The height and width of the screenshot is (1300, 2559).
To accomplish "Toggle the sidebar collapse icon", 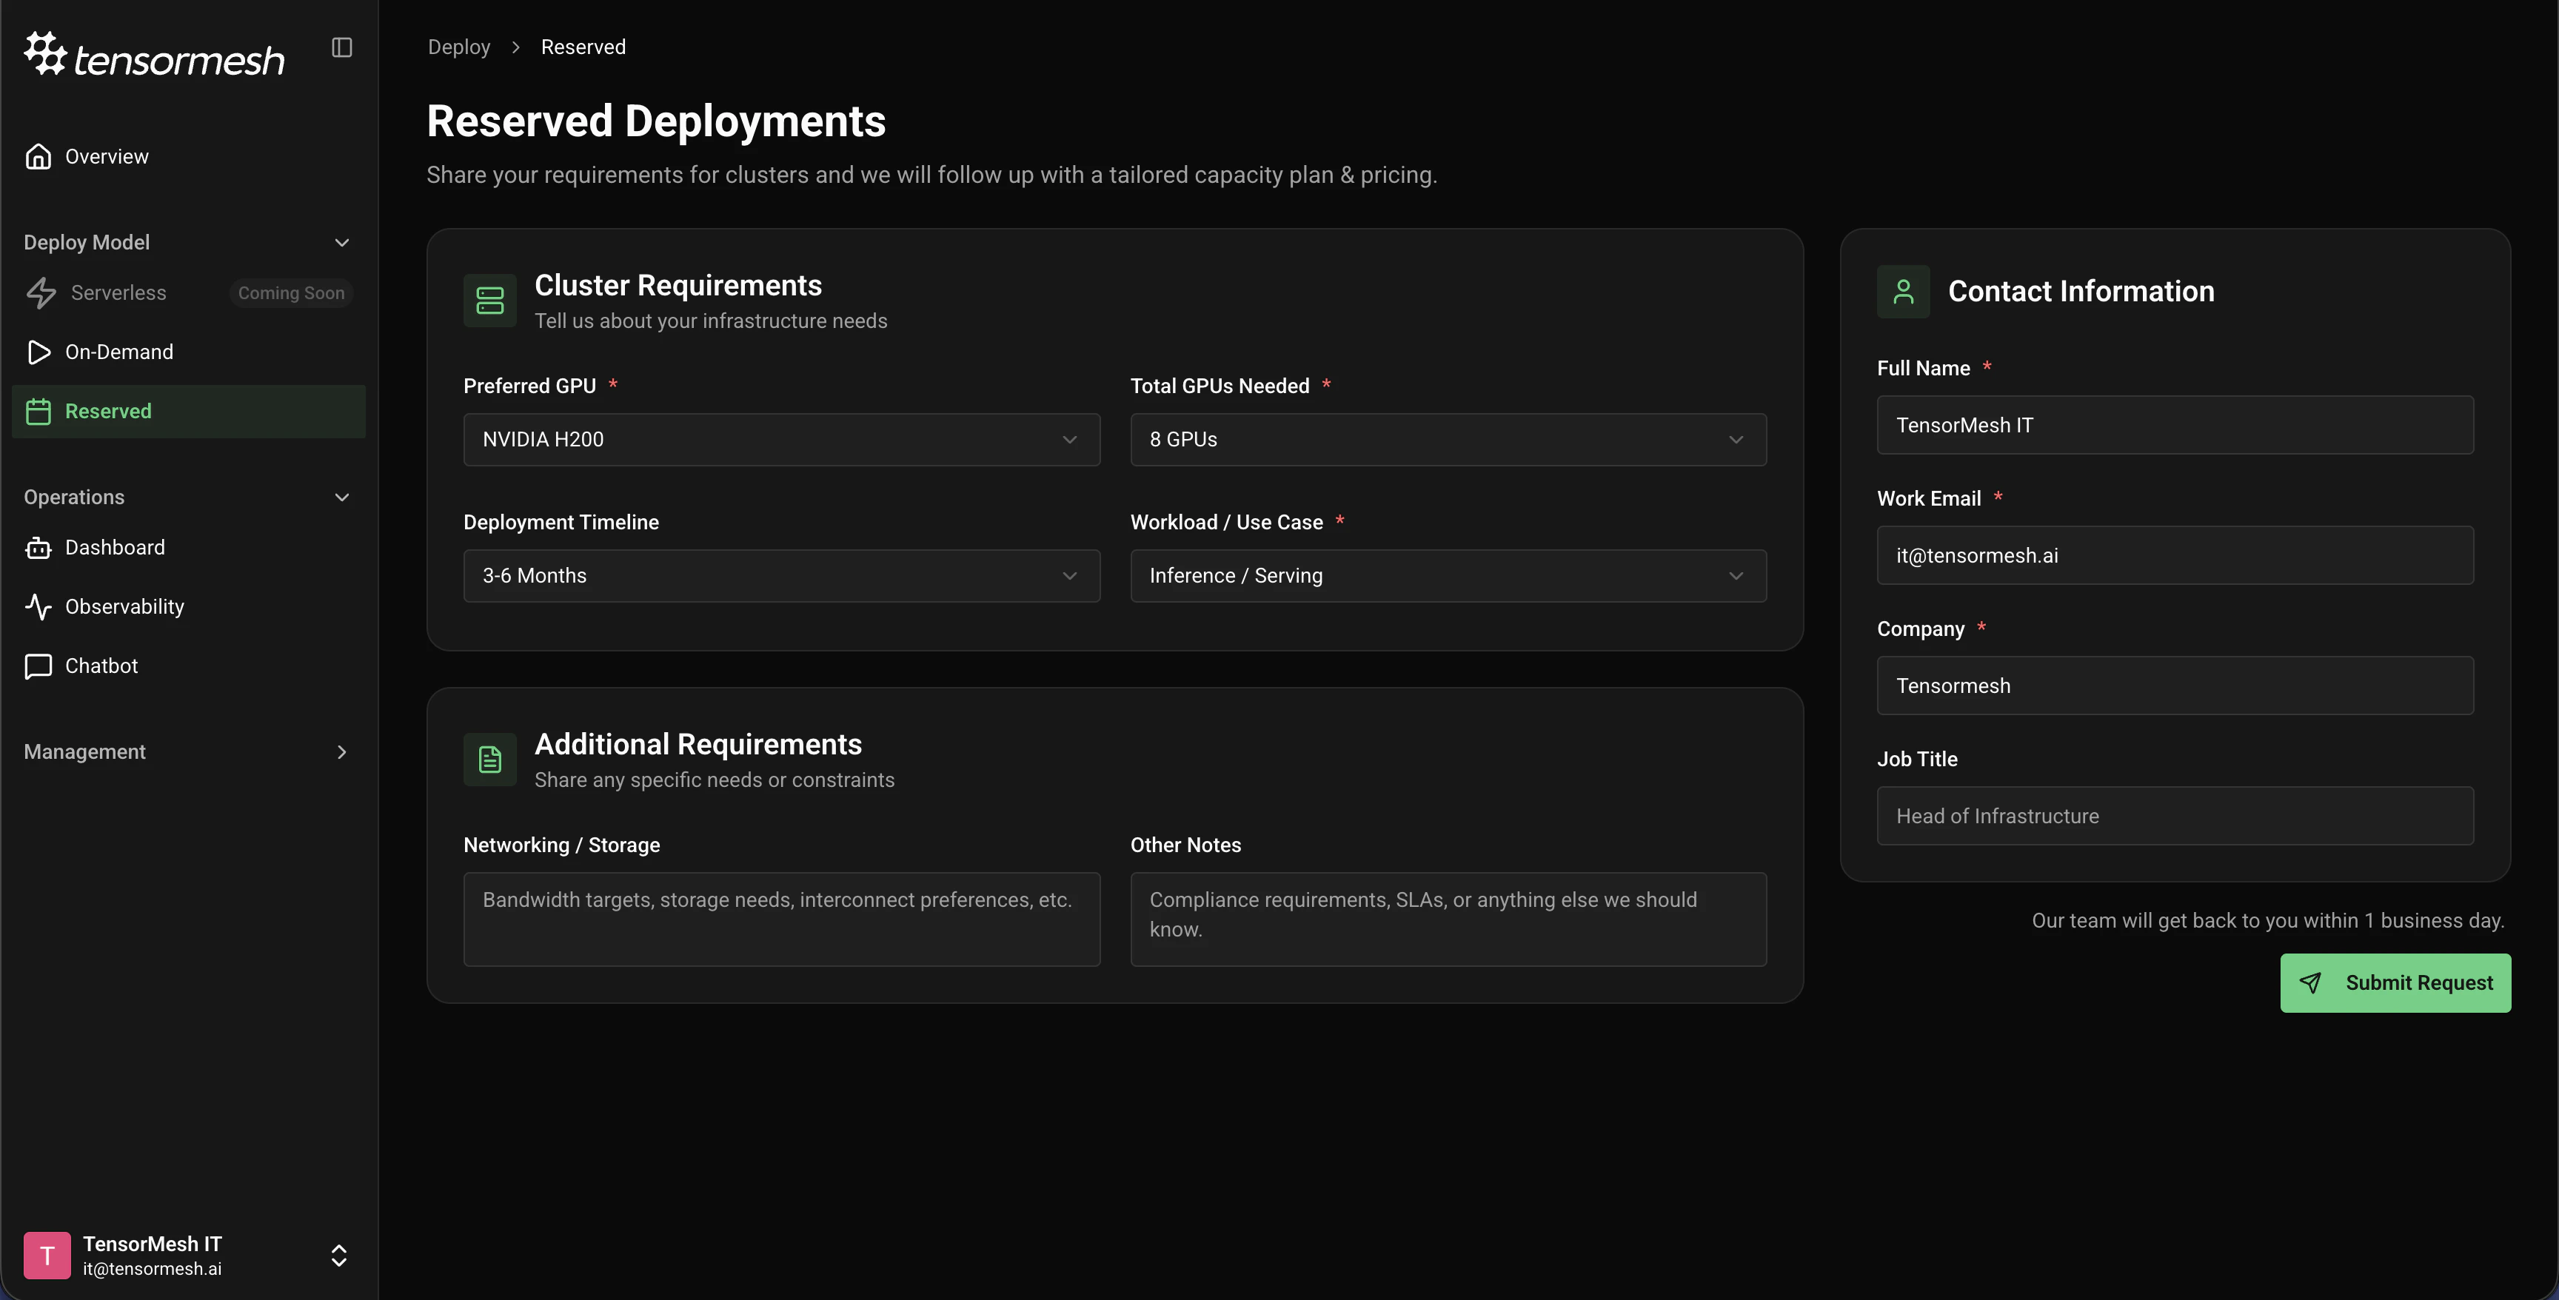I will click(x=342, y=47).
